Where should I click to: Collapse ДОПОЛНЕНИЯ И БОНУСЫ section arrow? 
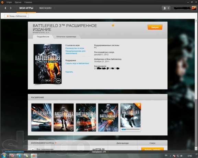(56, 143)
